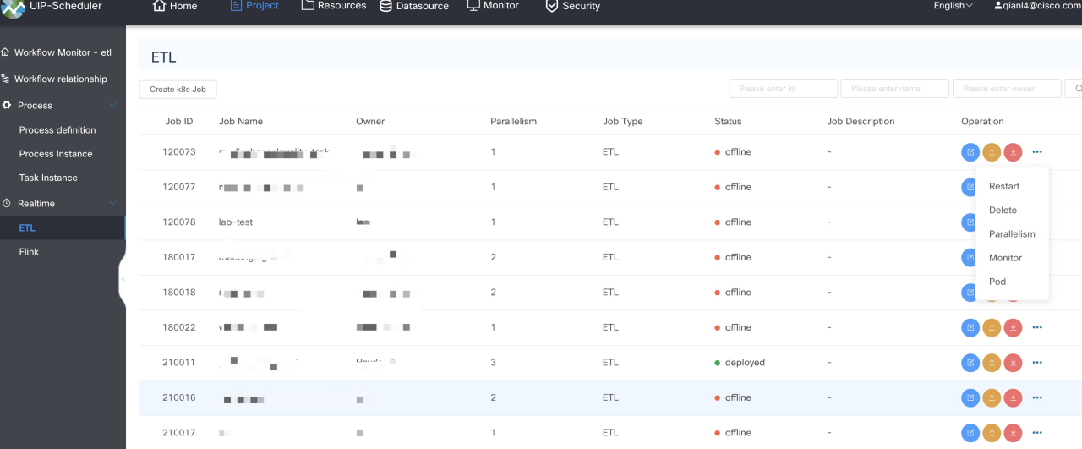Select Restart from the popup menu
The height and width of the screenshot is (449, 1082).
coord(1004,186)
